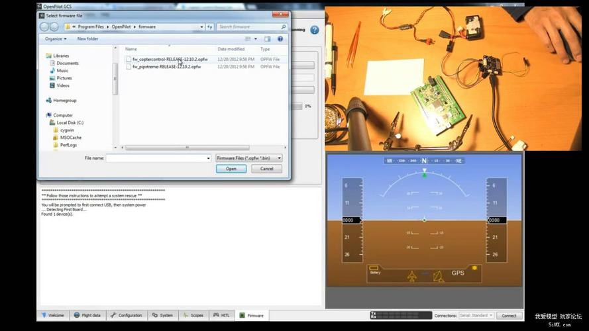Click the Search firmware field
Viewport: 589px width, 331px height.
click(249, 27)
